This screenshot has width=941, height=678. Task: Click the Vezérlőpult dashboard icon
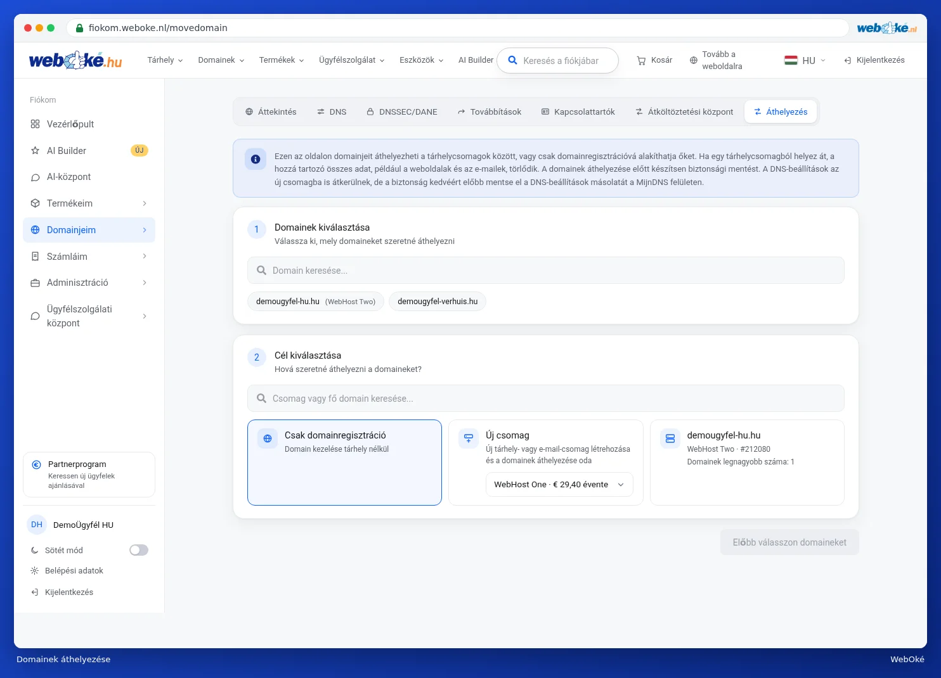tap(36, 124)
